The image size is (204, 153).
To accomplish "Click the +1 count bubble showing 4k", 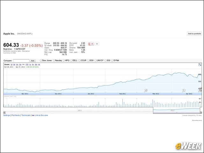I will coord(97,44).
